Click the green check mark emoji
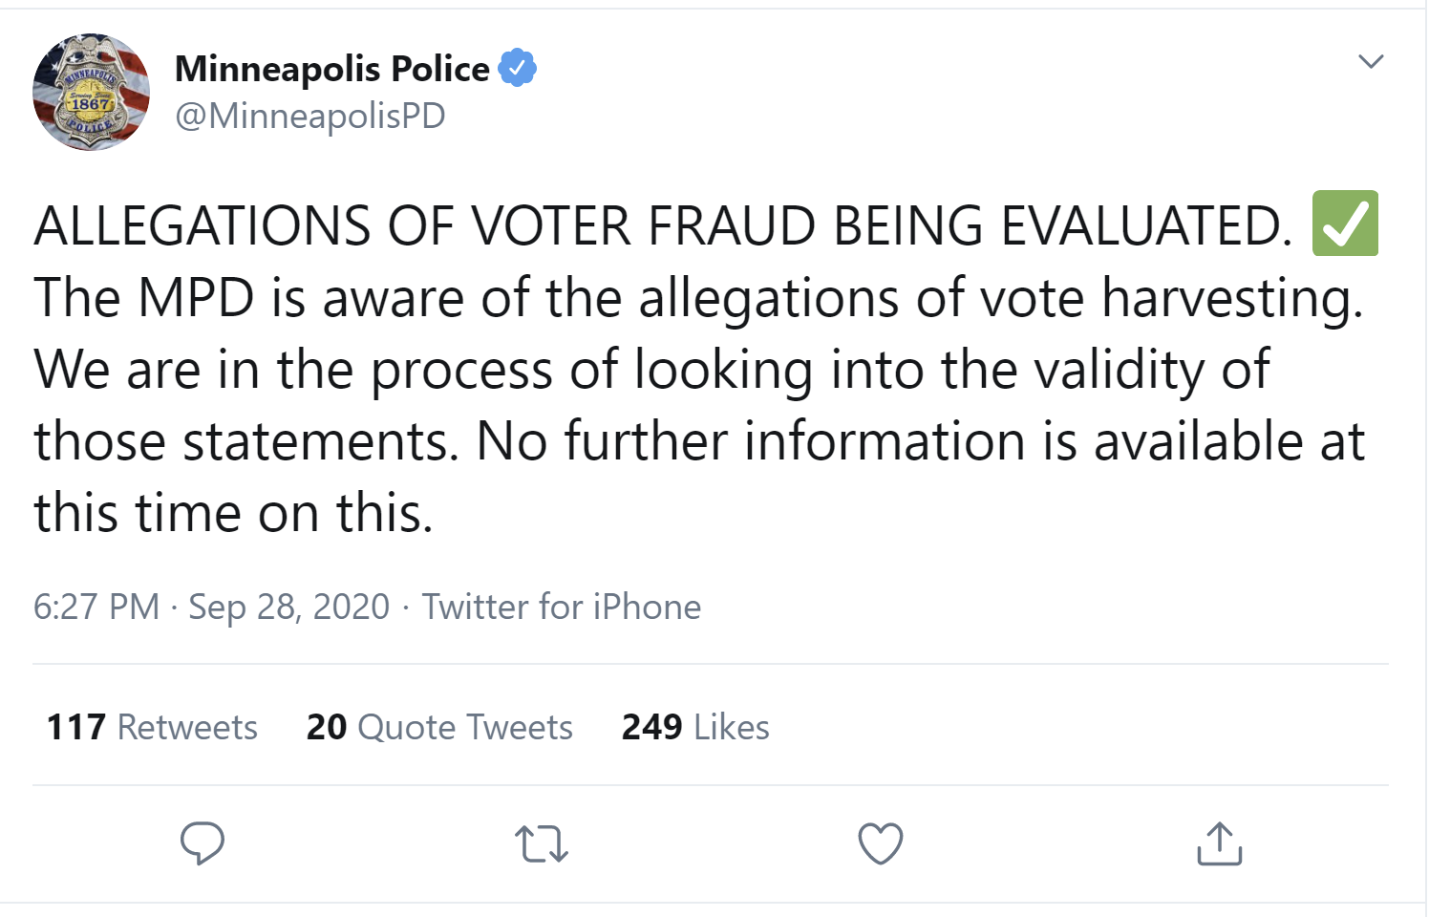The image size is (1429, 917). [x=1345, y=224]
